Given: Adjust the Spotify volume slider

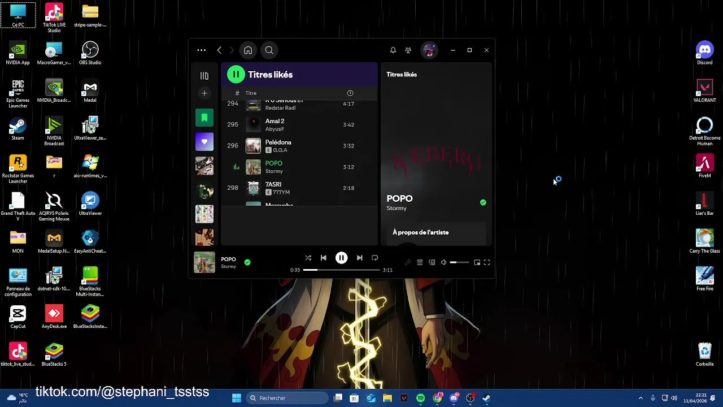Looking at the screenshot, I should [459, 262].
